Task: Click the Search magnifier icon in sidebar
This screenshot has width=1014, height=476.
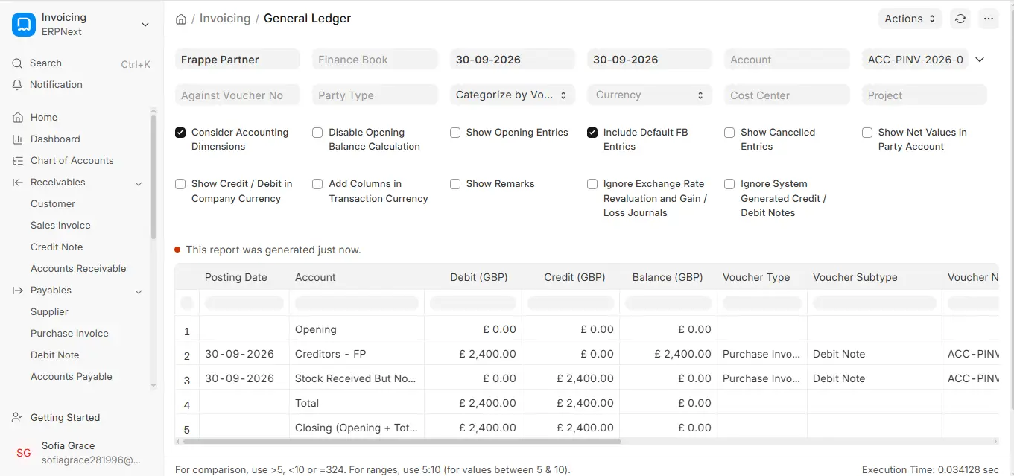Action: 17,63
